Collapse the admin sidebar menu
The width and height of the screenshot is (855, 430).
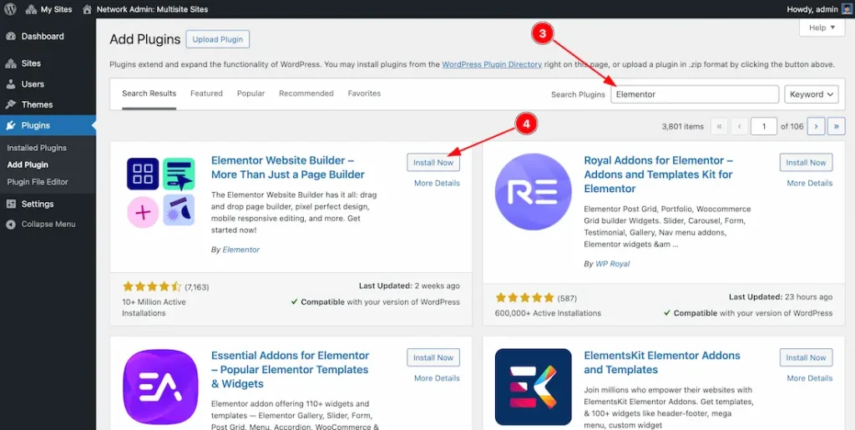pyautogui.click(x=48, y=224)
